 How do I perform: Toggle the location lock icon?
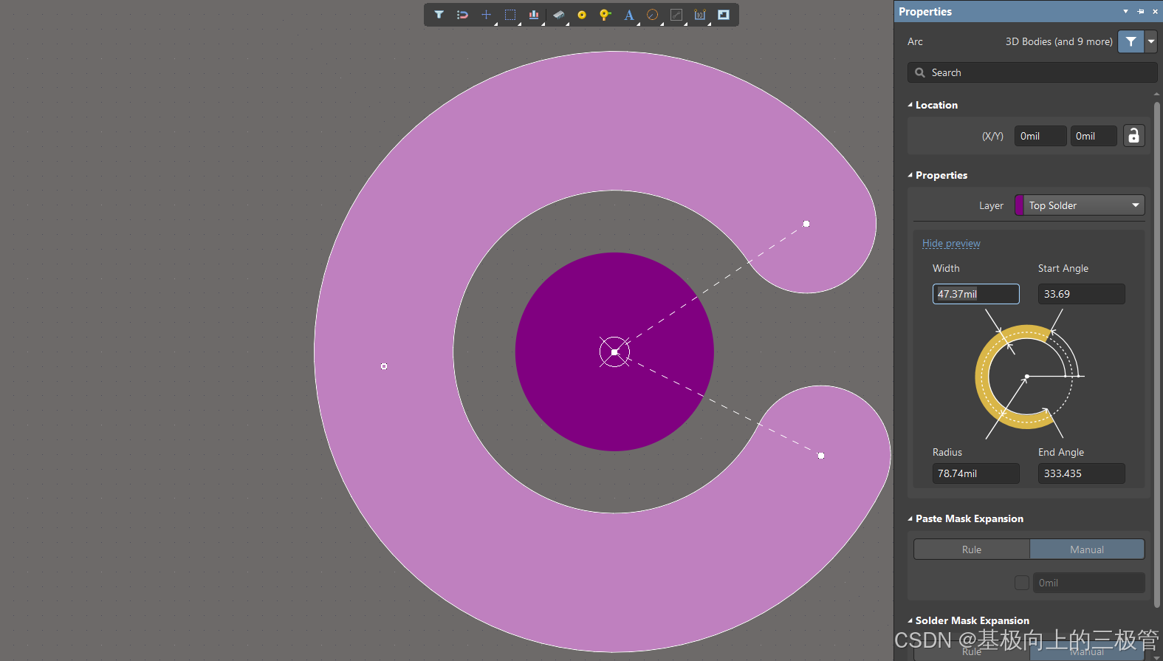click(x=1133, y=136)
